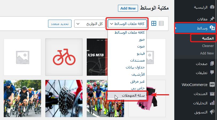Click the media icon next to وسائط

[212, 28]
